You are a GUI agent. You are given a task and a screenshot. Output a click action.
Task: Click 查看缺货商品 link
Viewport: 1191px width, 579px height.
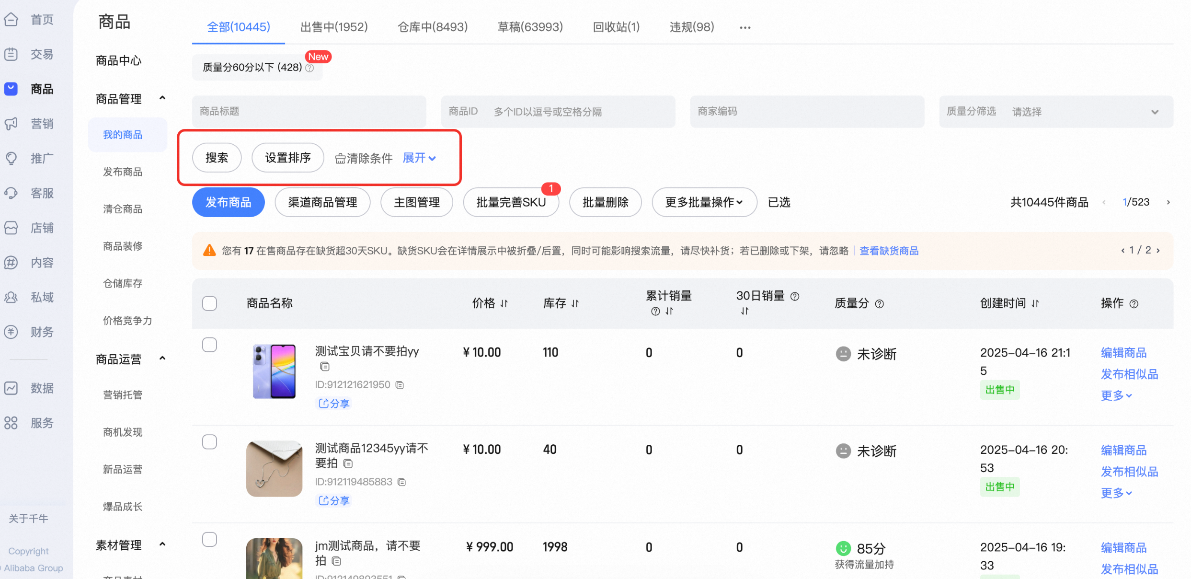[889, 251]
